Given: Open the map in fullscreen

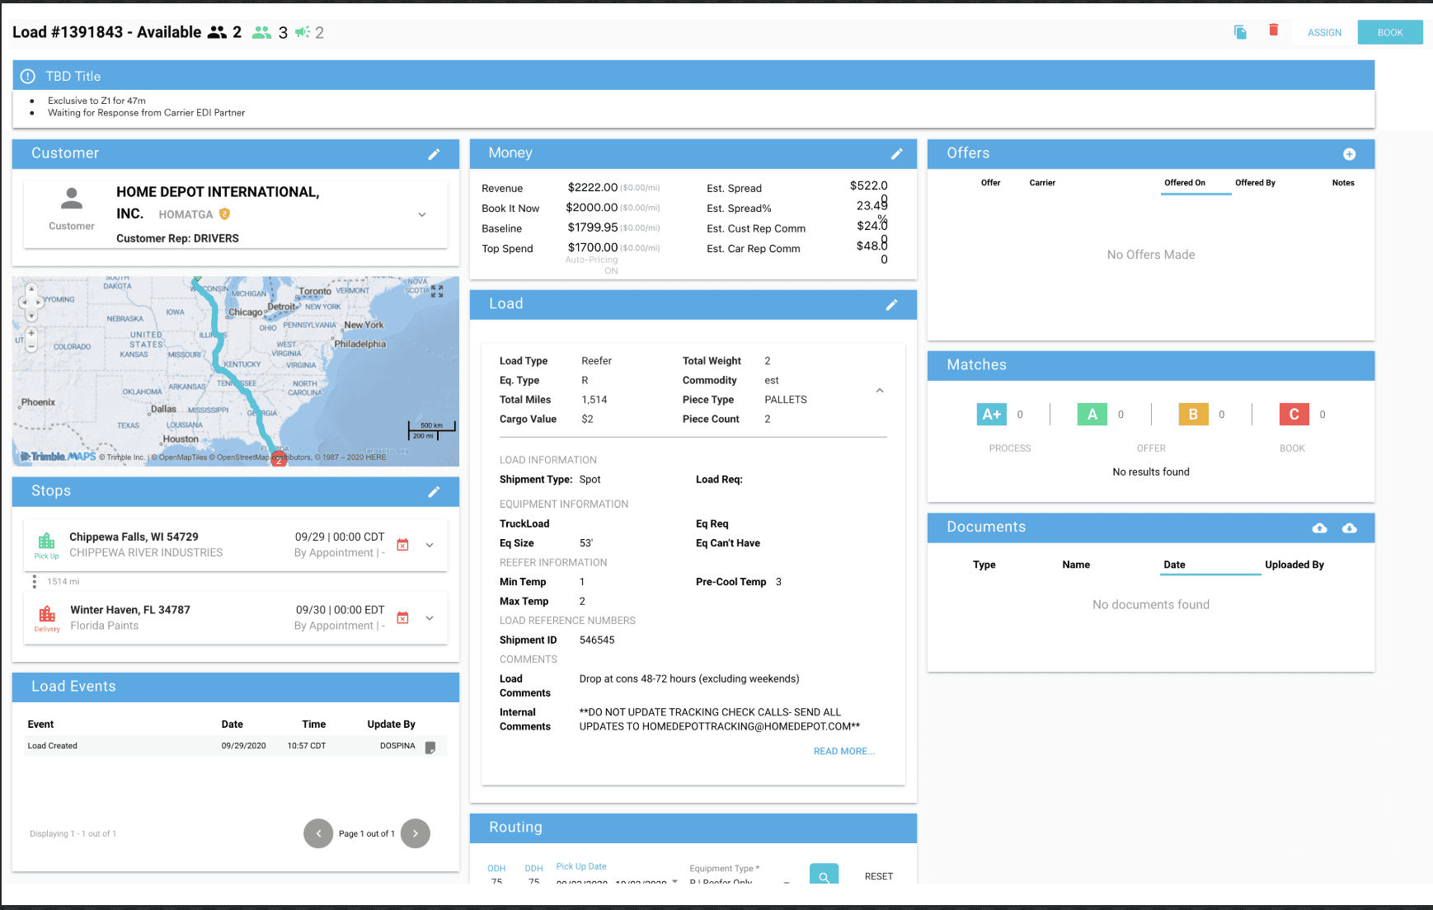Looking at the screenshot, I should point(437,292).
